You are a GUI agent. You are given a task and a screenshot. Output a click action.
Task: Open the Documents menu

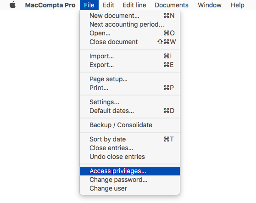coord(172,5)
